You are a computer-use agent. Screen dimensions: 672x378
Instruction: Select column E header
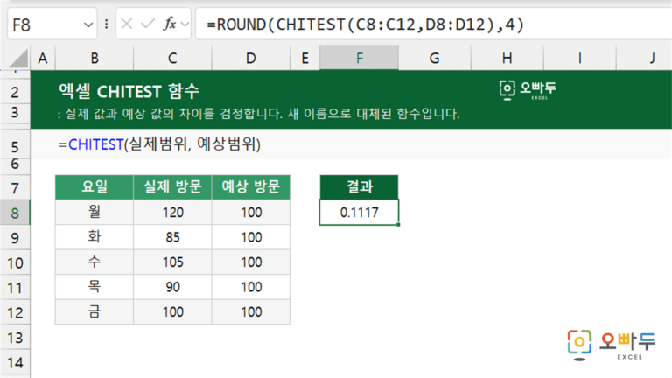click(304, 58)
